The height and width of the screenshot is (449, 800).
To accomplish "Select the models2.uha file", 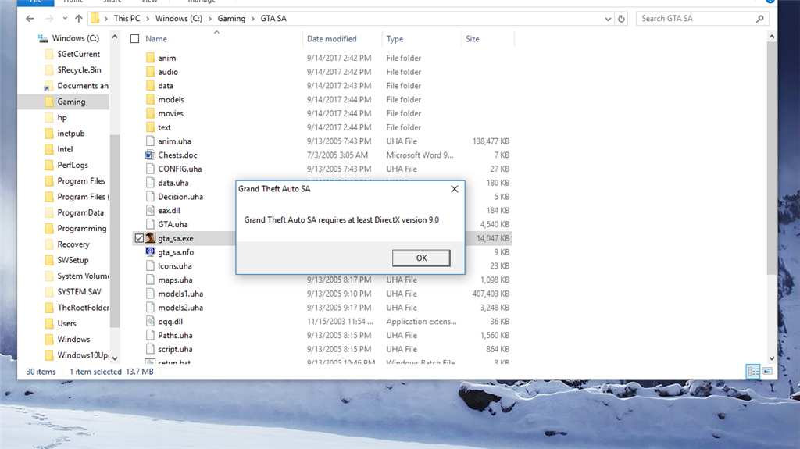I will click(180, 308).
